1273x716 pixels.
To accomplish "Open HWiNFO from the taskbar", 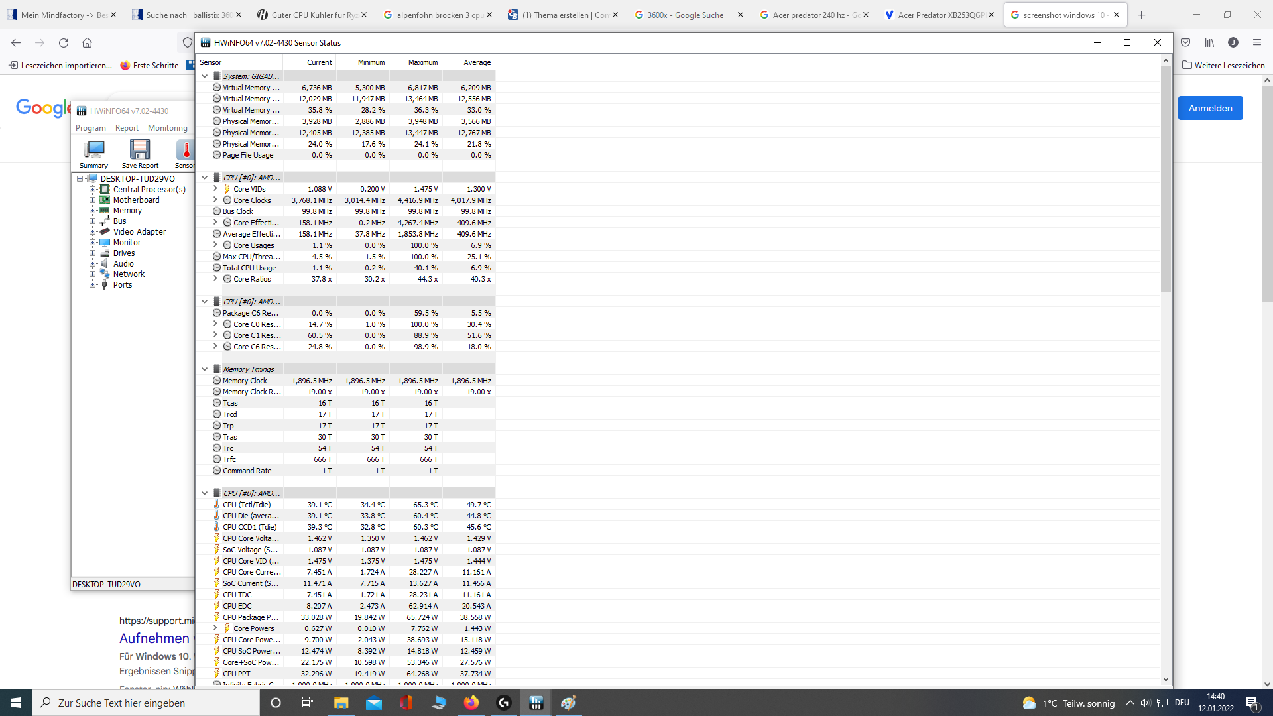I will 536,703.
